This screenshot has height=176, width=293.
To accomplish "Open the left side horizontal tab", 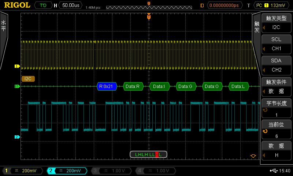I will (4, 26).
